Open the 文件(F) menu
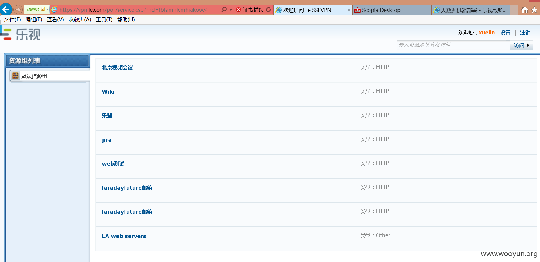This screenshot has width=540, height=262. pyautogui.click(x=12, y=19)
